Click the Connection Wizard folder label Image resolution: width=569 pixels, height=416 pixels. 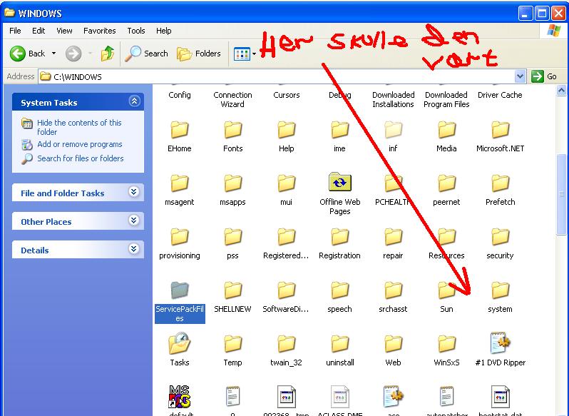click(232, 99)
